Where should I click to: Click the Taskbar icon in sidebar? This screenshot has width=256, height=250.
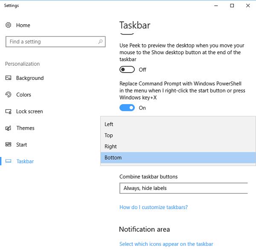click(x=8, y=161)
